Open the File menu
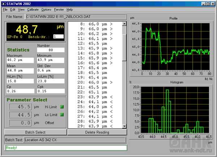217x157 pixels. pyautogui.click(x=5, y=9)
